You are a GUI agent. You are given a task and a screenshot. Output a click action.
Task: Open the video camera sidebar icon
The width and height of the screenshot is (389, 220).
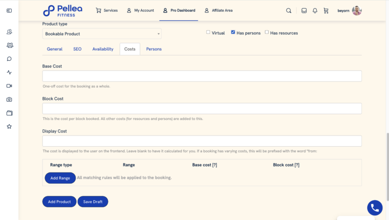pyautogui.click(x=9, y=85)
